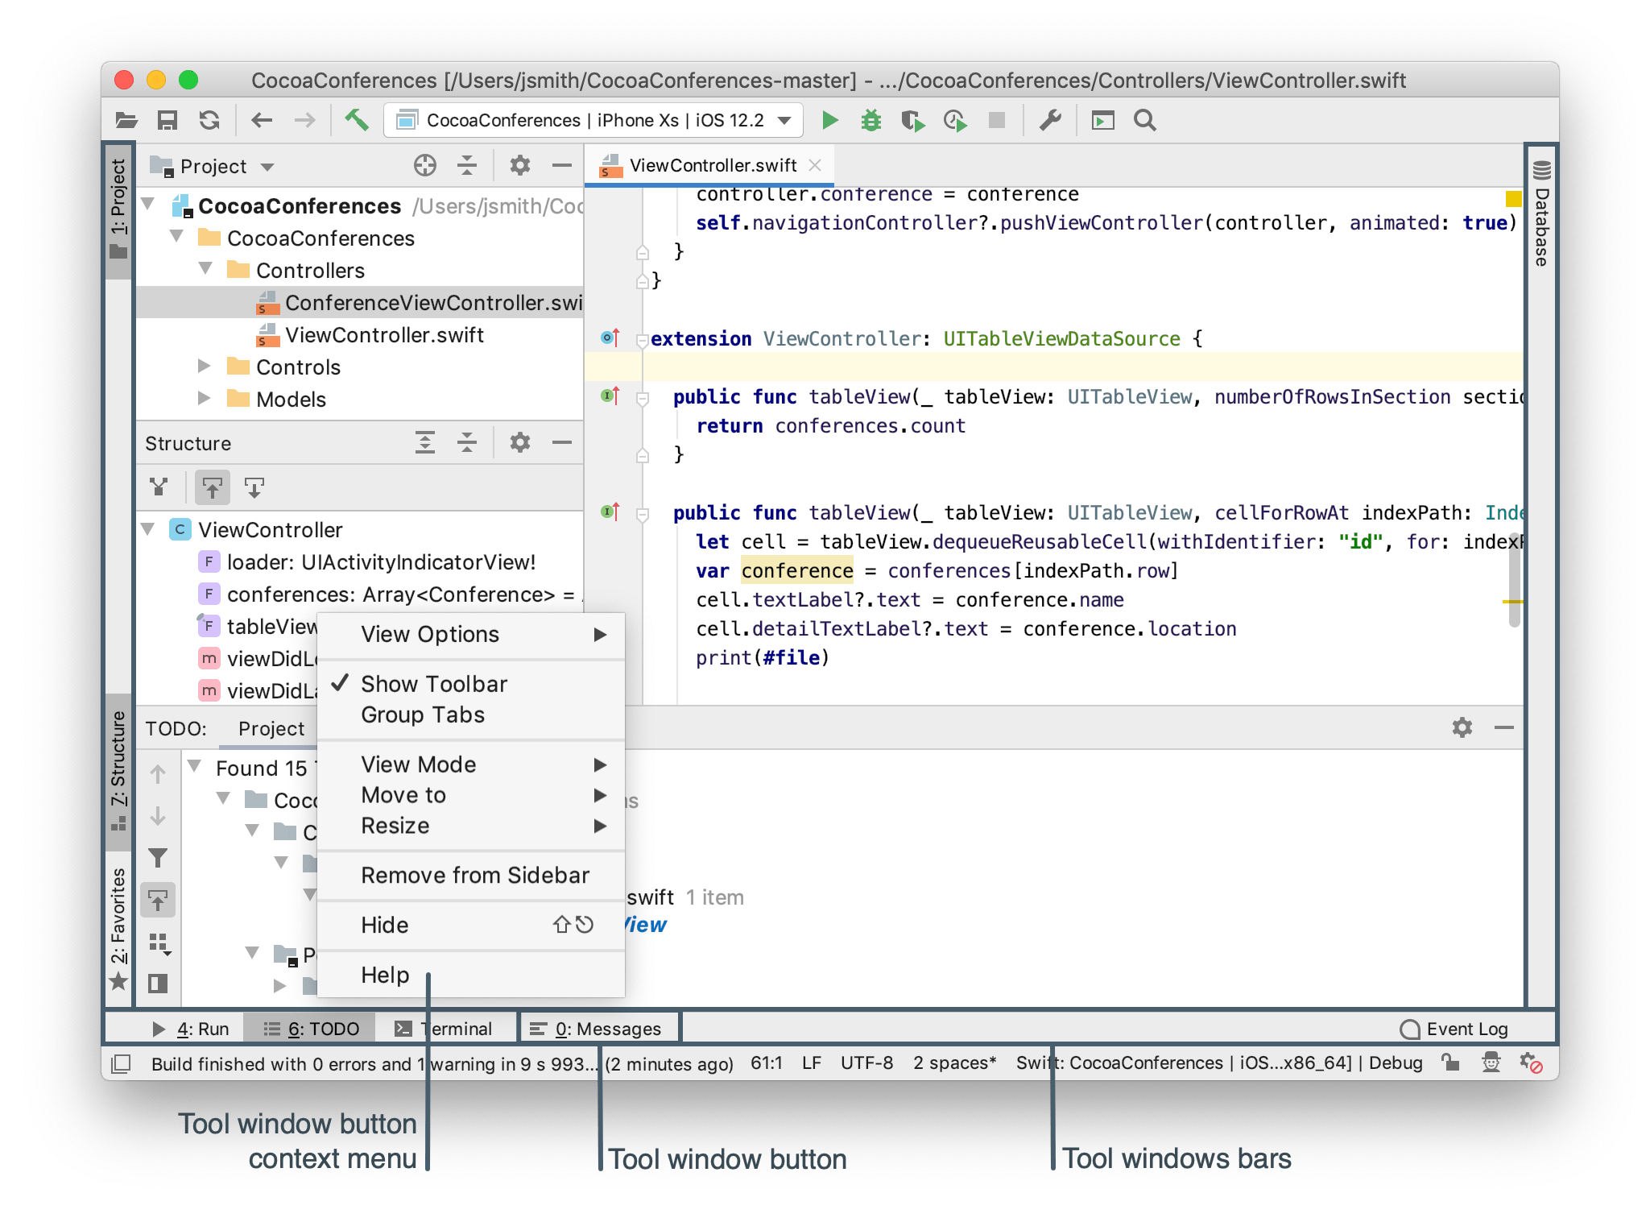Open Database tool window on right bar
Screen dimensions: 1650x1222
[1541, 213]
